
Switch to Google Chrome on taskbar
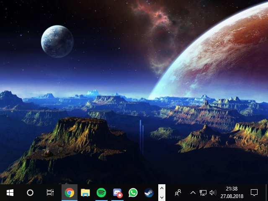(70, 193)
